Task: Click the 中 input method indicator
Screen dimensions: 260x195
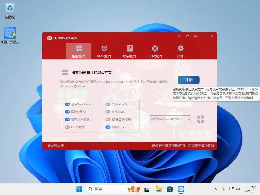Action: [223, 189]
